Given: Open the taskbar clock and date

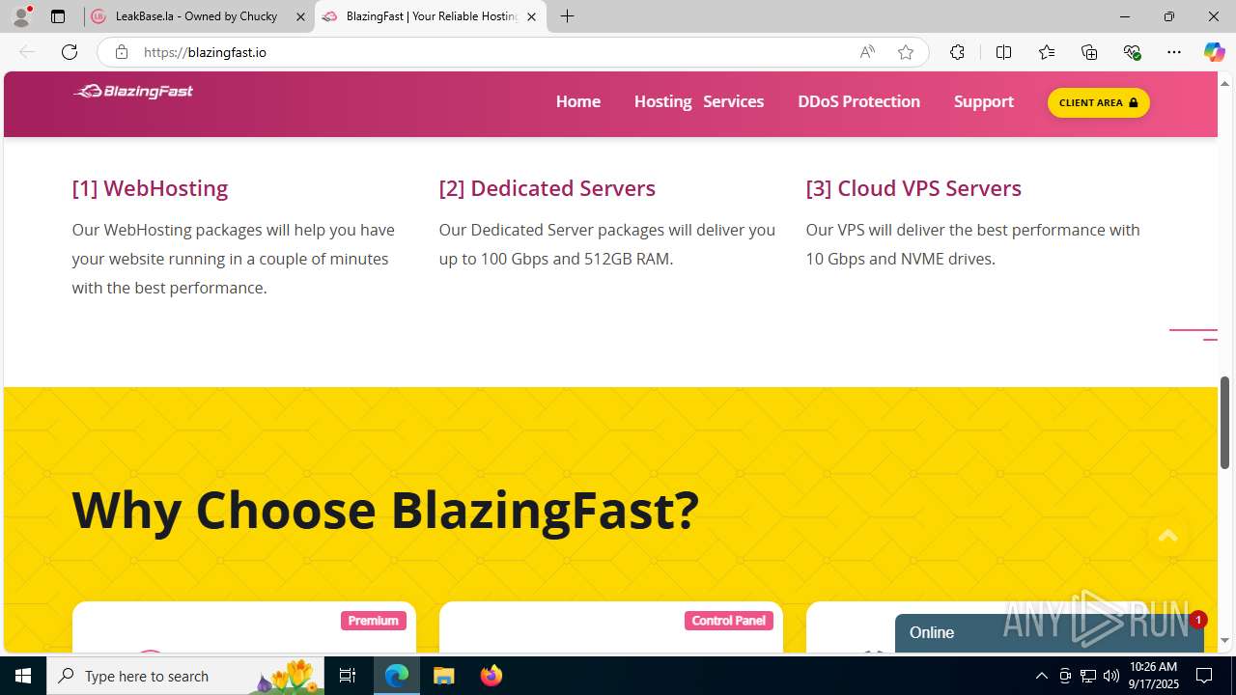Looking at the screenshot, I should (1154, 676).
